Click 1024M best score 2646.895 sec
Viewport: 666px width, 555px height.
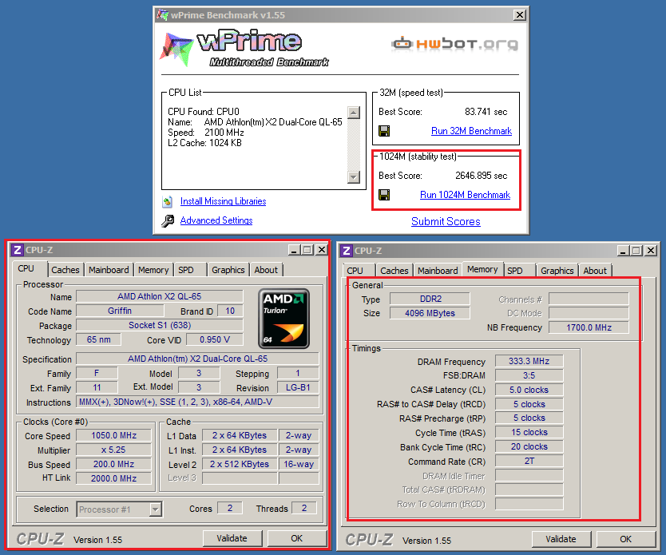(482, 176)
